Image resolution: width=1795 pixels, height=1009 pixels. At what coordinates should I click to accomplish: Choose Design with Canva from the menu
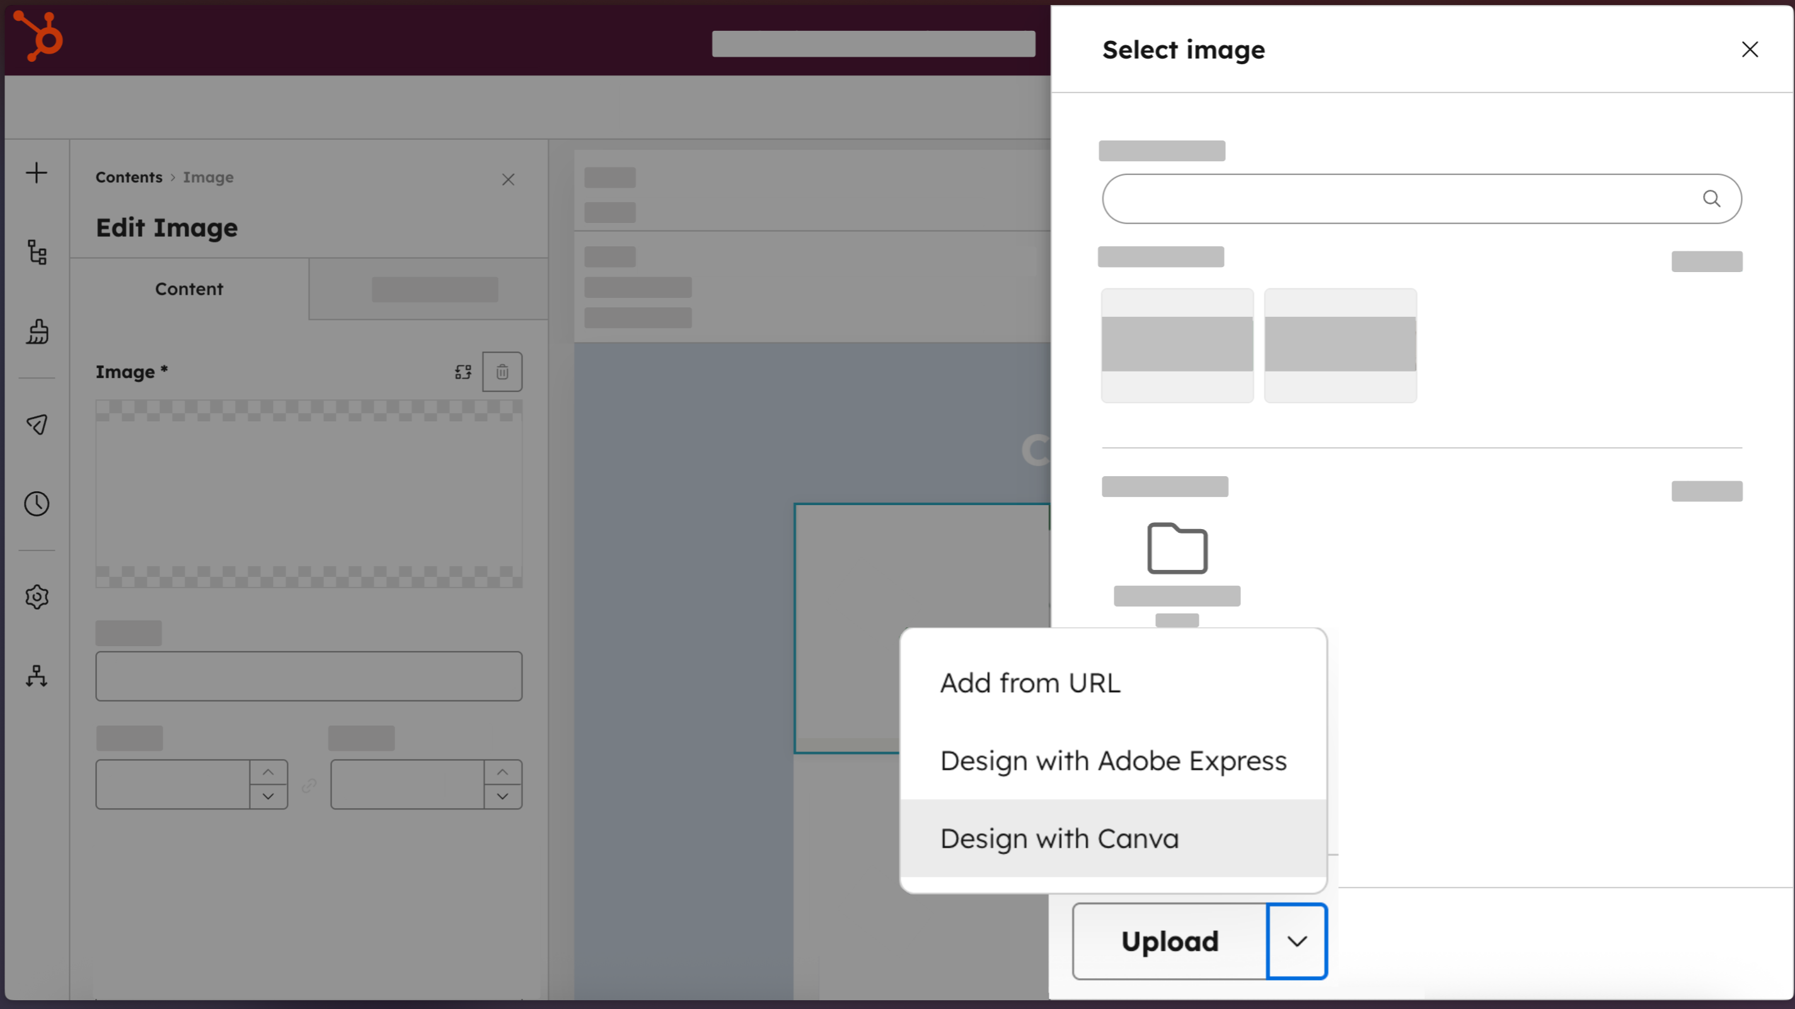(x=1058, y=838)
